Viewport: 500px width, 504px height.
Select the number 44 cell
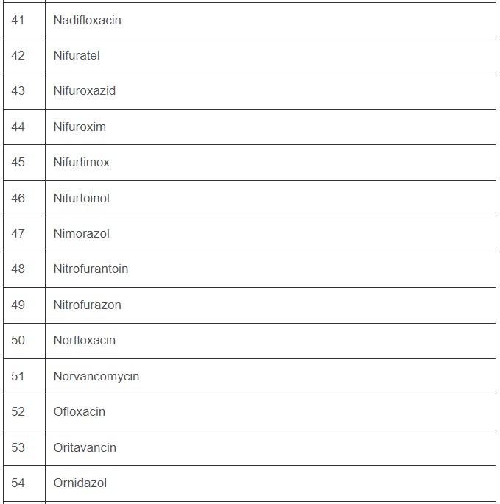(18, 127)
